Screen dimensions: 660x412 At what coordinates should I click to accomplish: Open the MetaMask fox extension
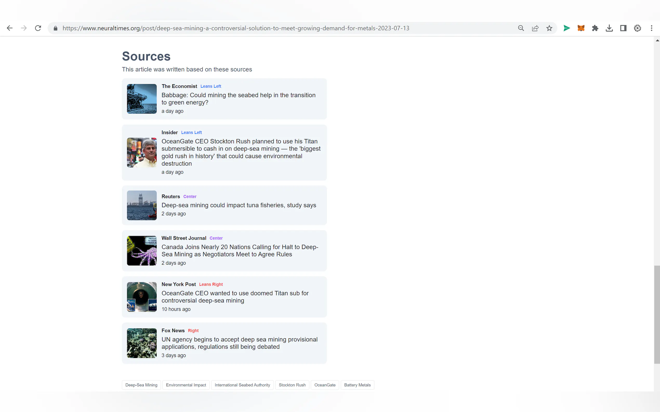point(581,28)
